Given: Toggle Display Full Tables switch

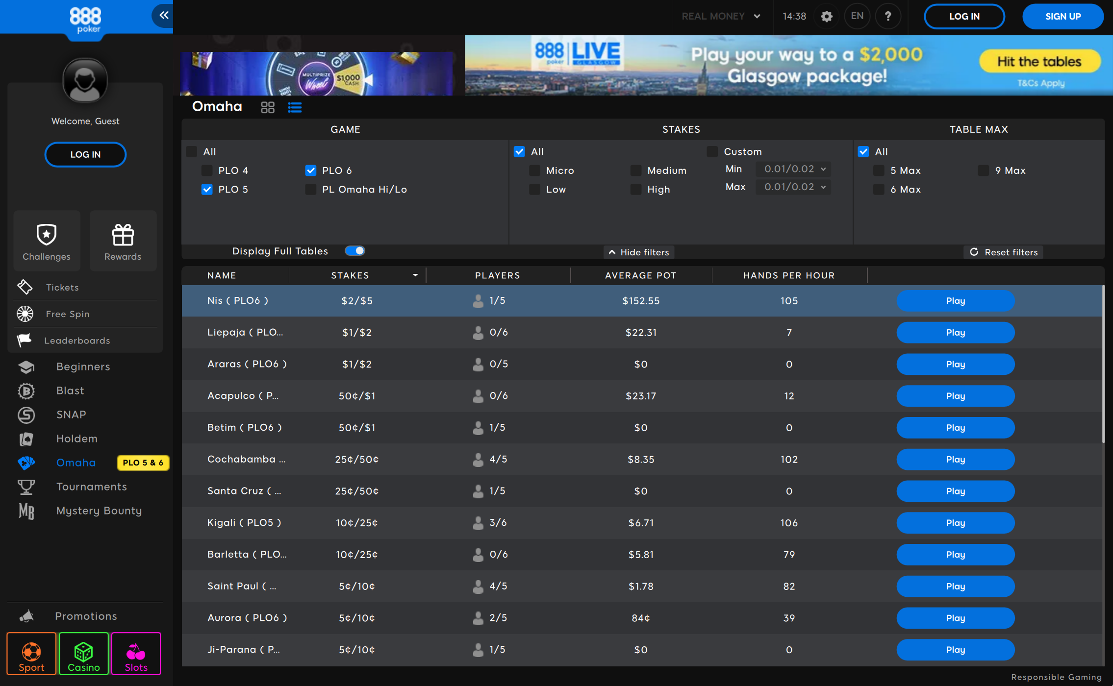Looking at the screenshot, I should (x=355, y=251).
